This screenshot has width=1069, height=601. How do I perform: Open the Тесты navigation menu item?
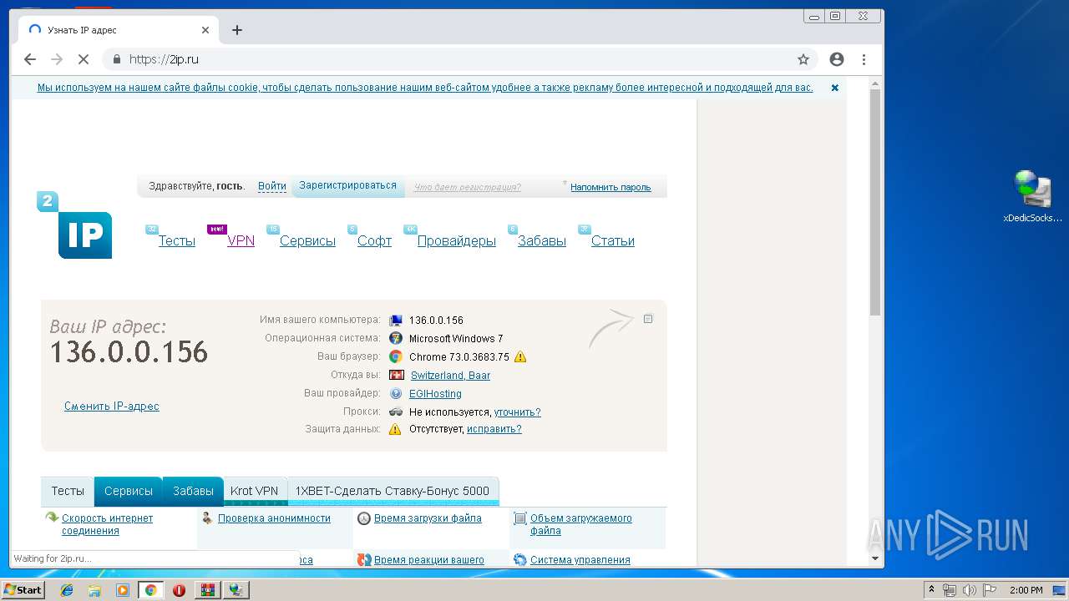coord(177,240)
